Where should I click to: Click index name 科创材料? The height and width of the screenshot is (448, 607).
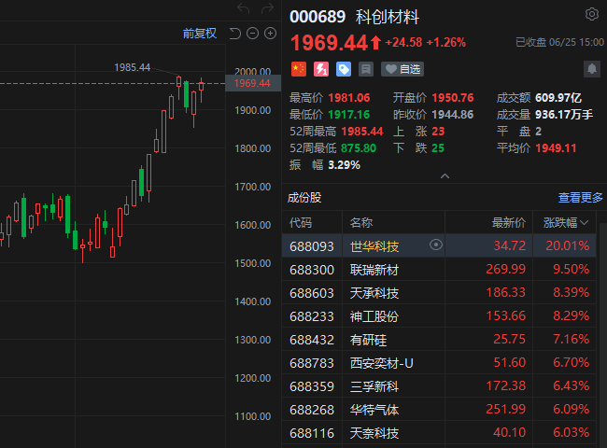pyautogui.click(x=388, y=17)
